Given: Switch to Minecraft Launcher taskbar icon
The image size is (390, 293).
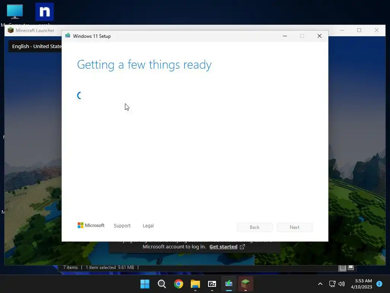Looking at the screenshot, I should [x=246, y=284].
